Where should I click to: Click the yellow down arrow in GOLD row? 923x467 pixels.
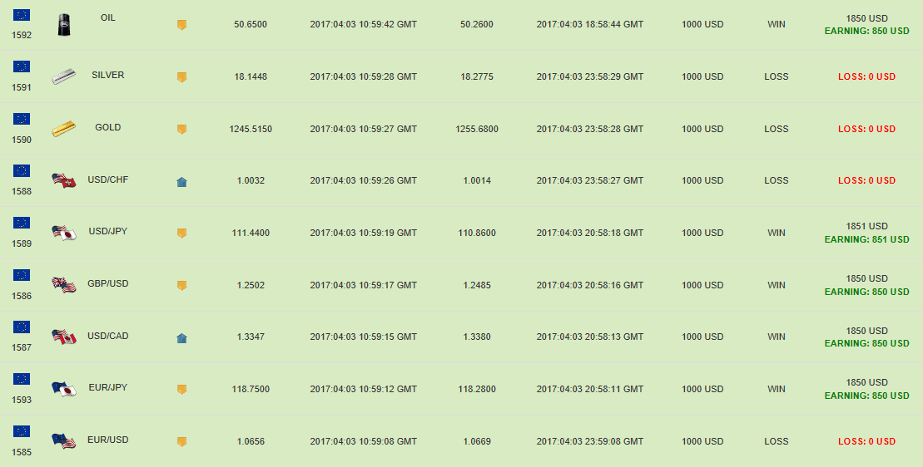point(181,130)
